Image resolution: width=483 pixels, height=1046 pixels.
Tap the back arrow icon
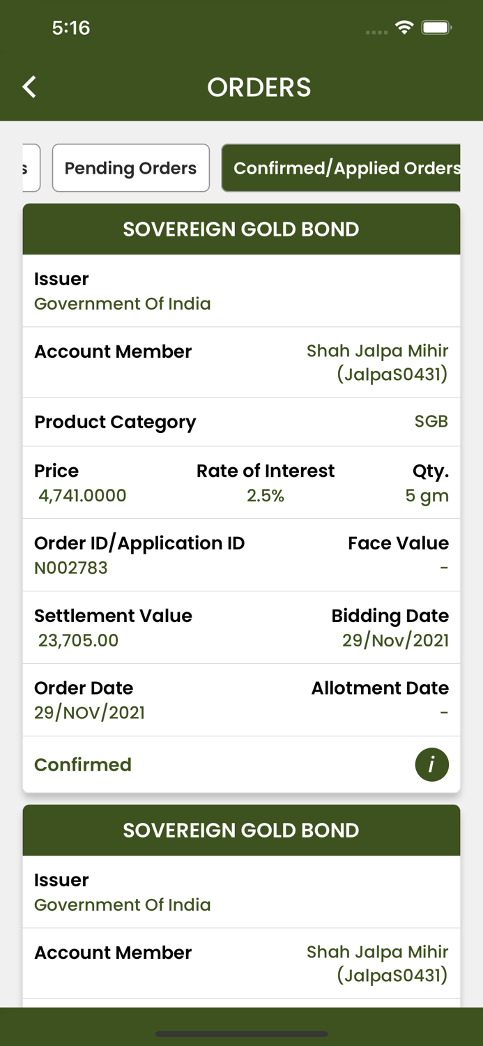tap(29, 87)
